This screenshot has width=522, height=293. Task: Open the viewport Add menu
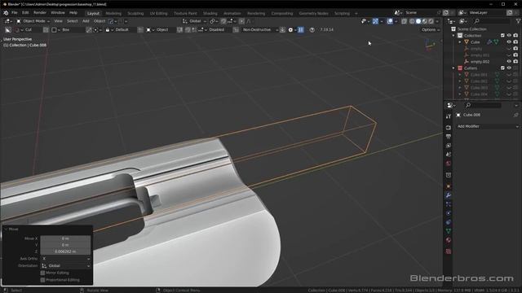pos(86,21)
